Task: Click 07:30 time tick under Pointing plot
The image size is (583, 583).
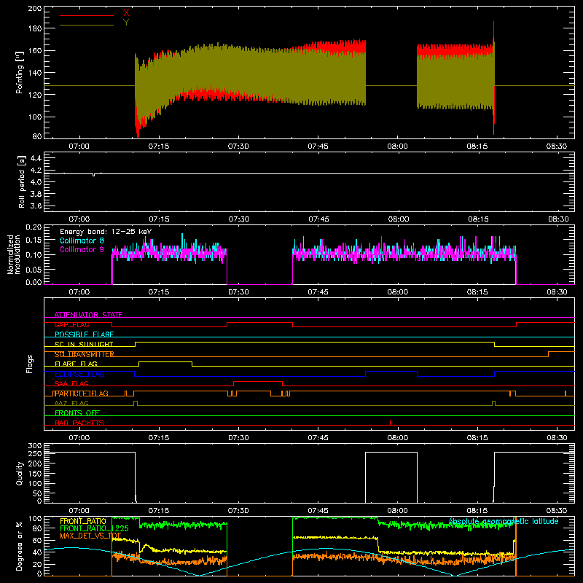Action: (238, 146)
